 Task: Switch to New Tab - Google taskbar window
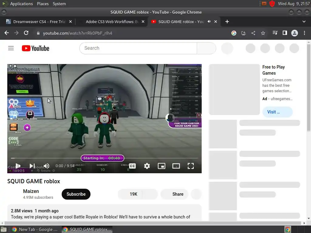pos(35,229)
